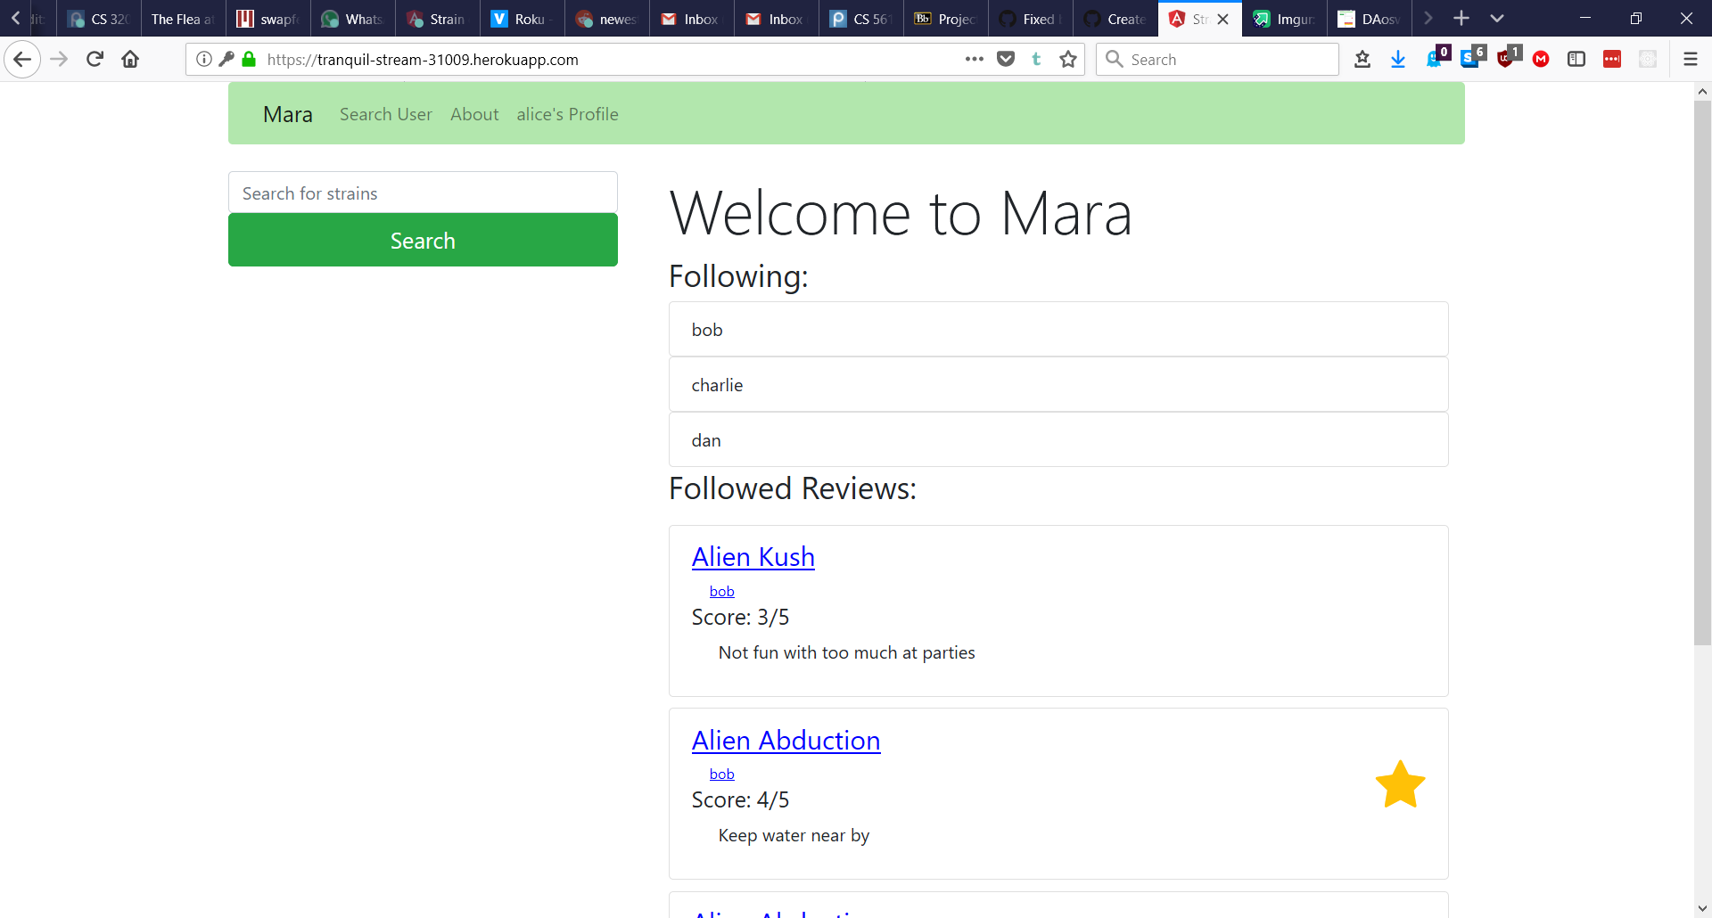Click the vertical scrollbar thumb

click(x=1702, y=373)
